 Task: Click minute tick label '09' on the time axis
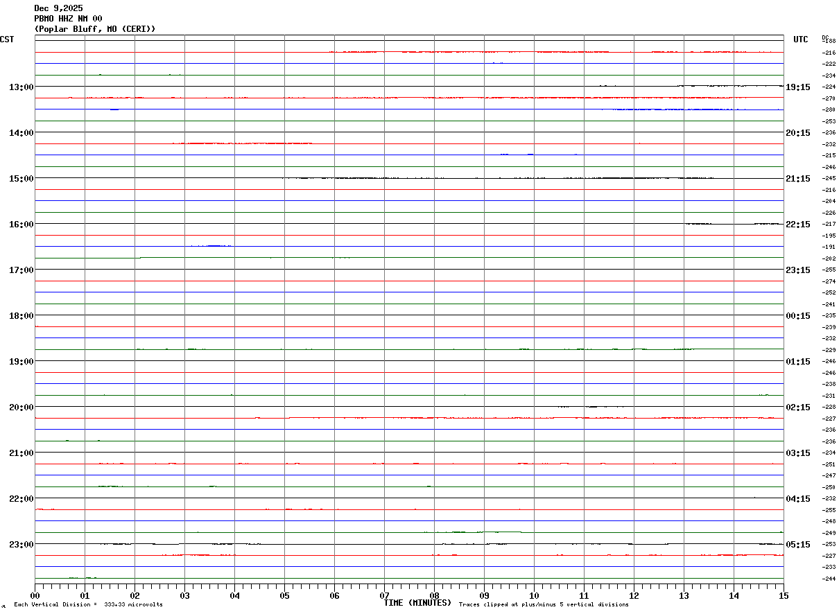coord(484,596)
